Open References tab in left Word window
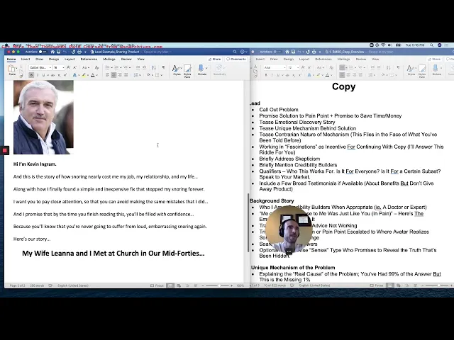Screen dimensions: 454x340 click(89, 59)
